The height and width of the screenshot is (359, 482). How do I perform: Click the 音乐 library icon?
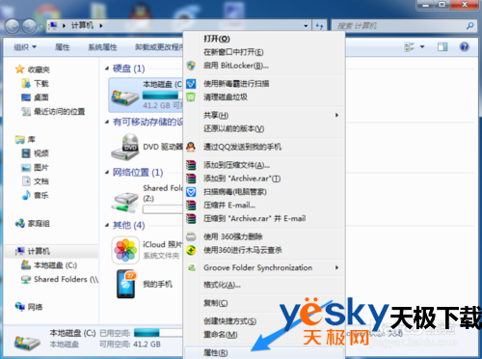click(x=26, y=195)
